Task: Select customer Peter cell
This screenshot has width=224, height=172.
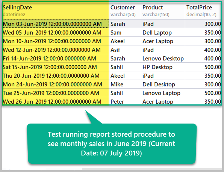Action: pyautogui.click(x=125, y=101)
